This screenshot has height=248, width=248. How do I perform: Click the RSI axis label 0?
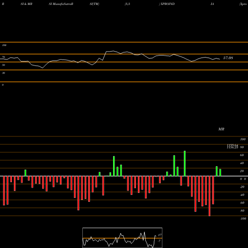click(2, 85)
